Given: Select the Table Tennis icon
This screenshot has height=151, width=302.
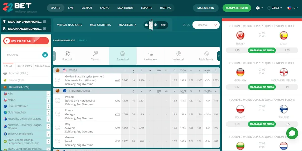Looking at the screenshot, I should [206, 54].
